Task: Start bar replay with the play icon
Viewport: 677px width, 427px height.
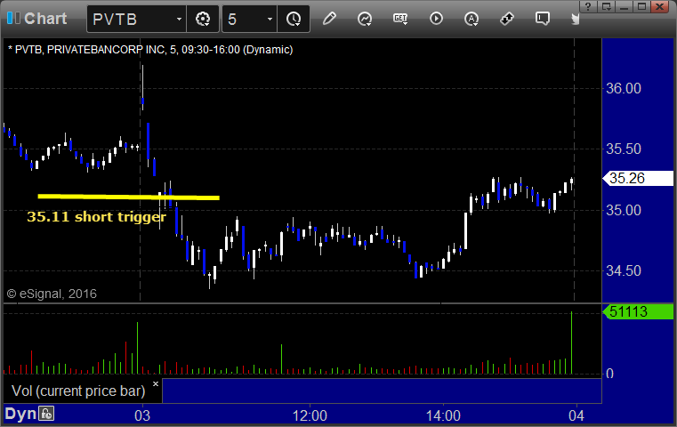Action: point(436,19)
